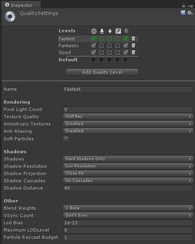Delete the Good quality level via trash icon
The image size is (195, 244).
[x=133, y=52]
